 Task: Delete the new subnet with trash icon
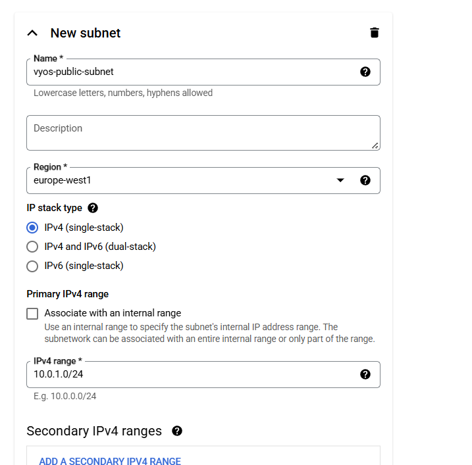coord(375,33)
